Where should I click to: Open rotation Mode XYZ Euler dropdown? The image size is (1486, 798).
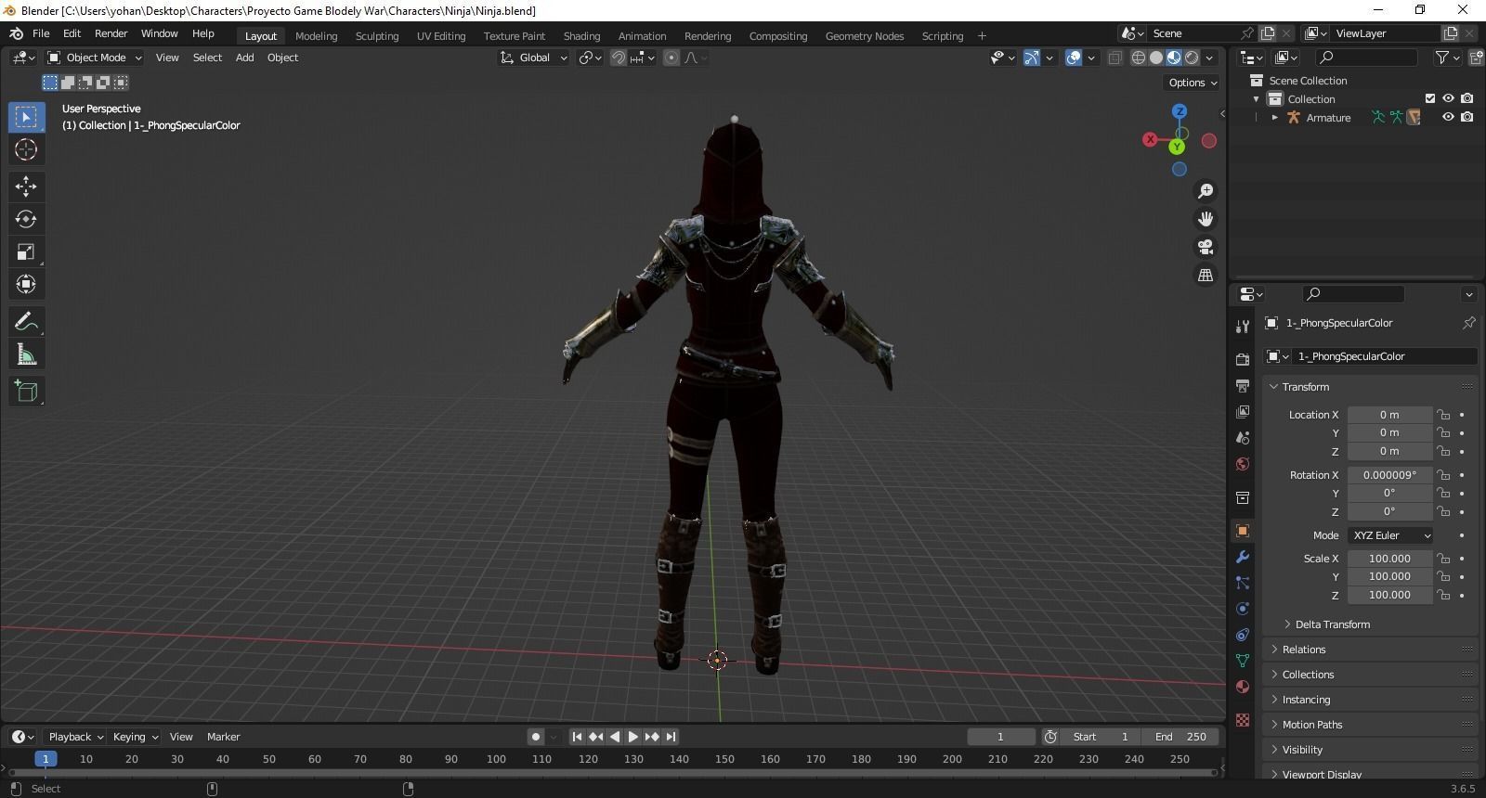tap(1390, 535)
